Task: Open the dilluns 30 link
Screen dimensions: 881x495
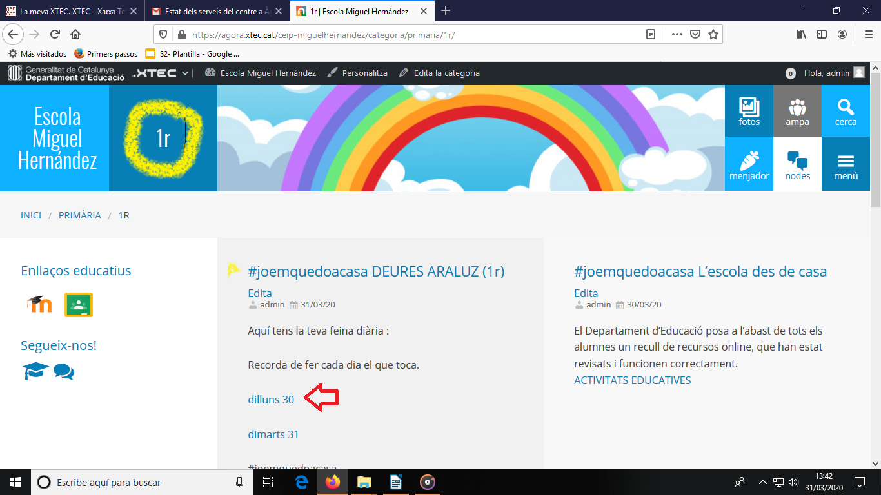Action: [x=271, y=400]
